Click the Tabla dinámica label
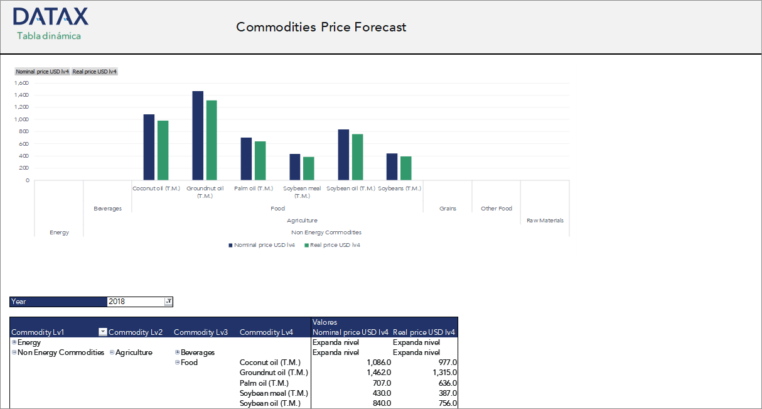 pos(48,36)
